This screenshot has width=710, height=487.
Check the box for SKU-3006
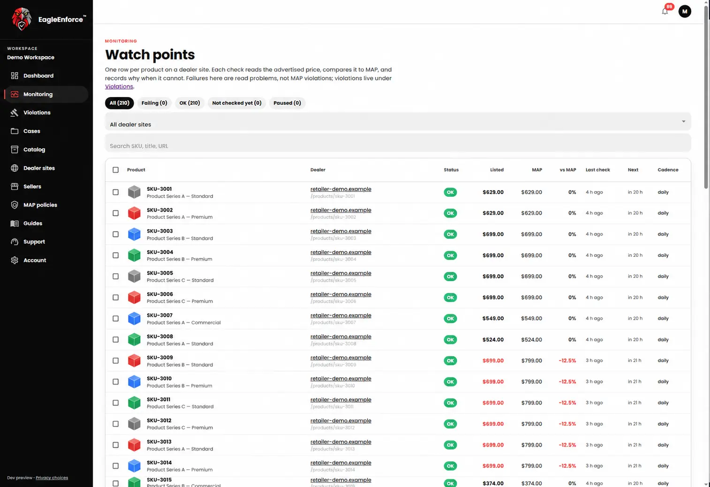(116, 298)
